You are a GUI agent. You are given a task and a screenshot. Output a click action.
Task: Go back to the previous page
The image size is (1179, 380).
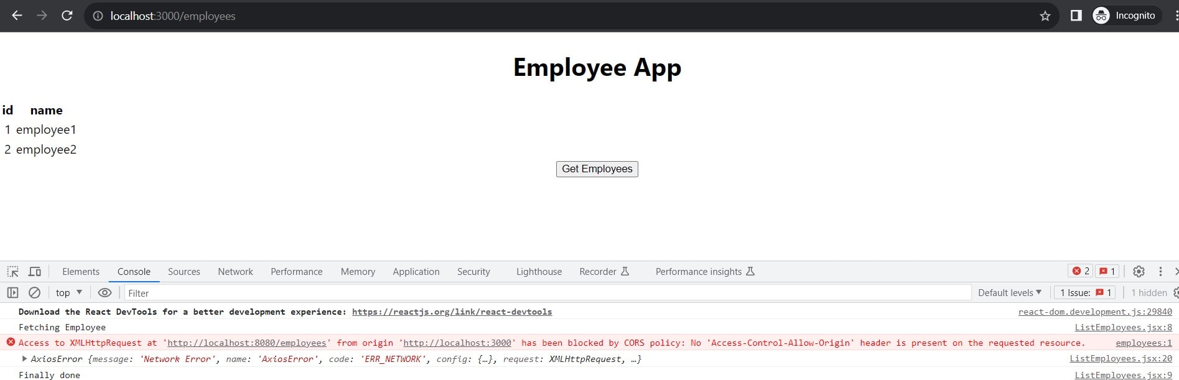pyautogui.click(x=17, y=16)
